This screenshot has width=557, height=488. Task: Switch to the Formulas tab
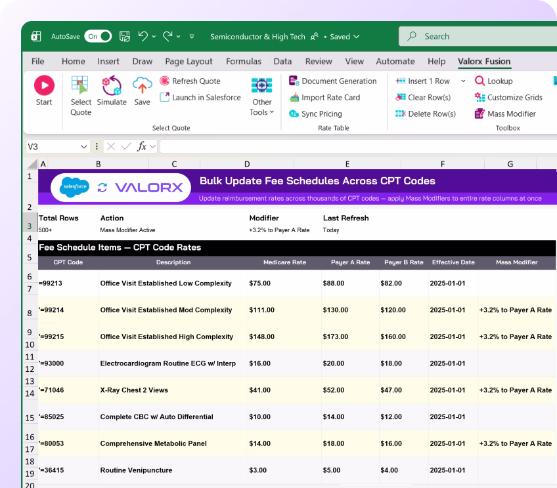coord(243,62)
